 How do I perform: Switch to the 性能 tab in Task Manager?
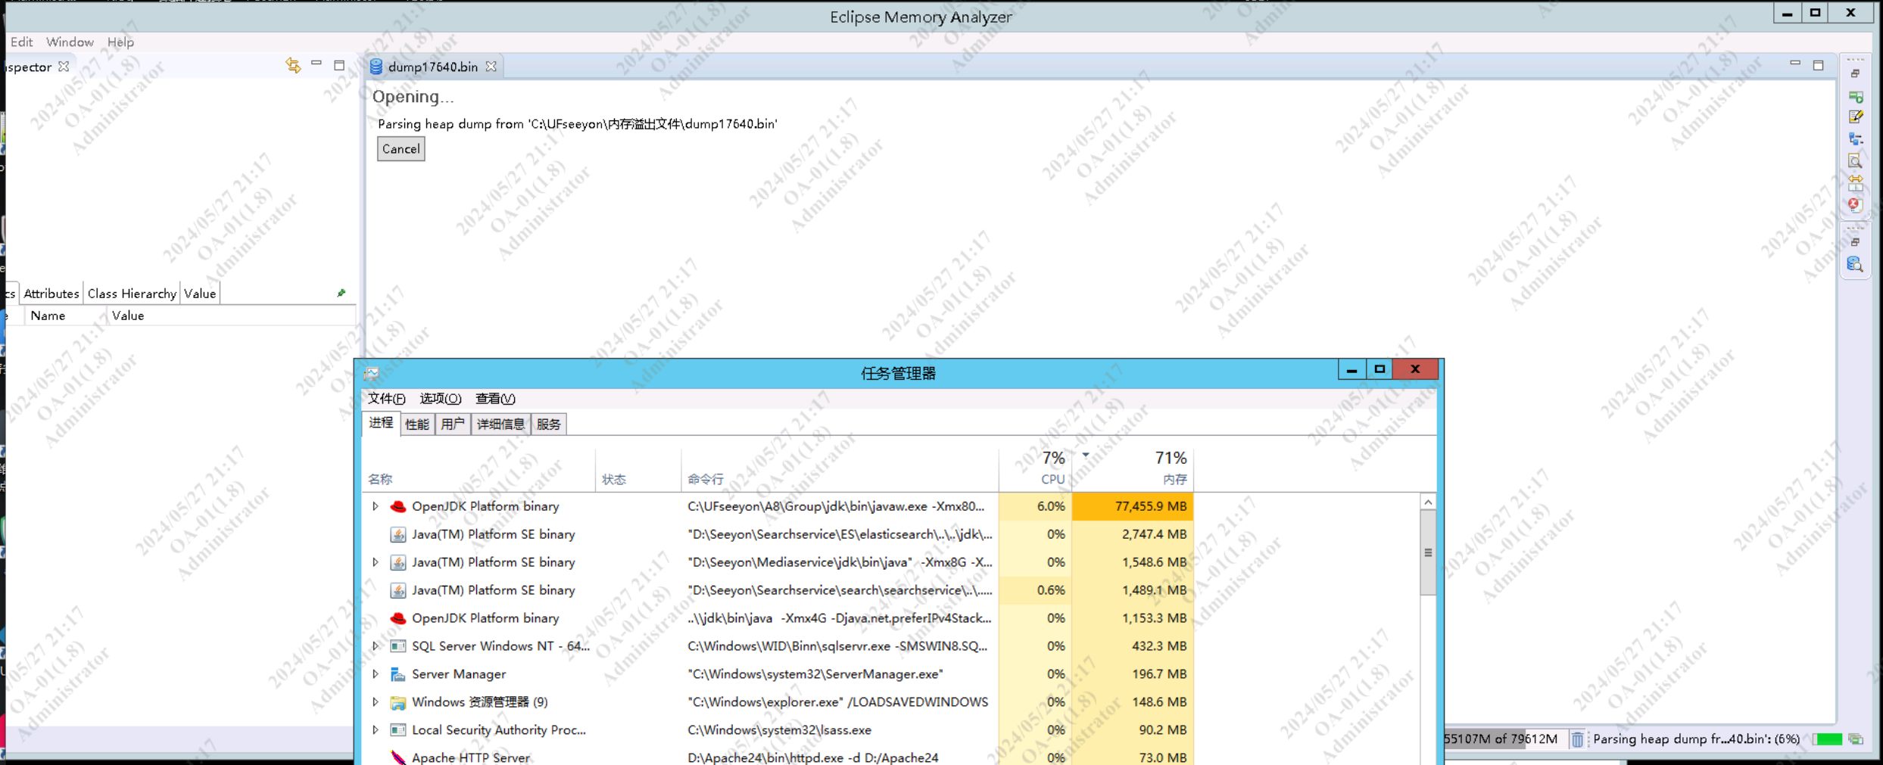tap(416, 424)
